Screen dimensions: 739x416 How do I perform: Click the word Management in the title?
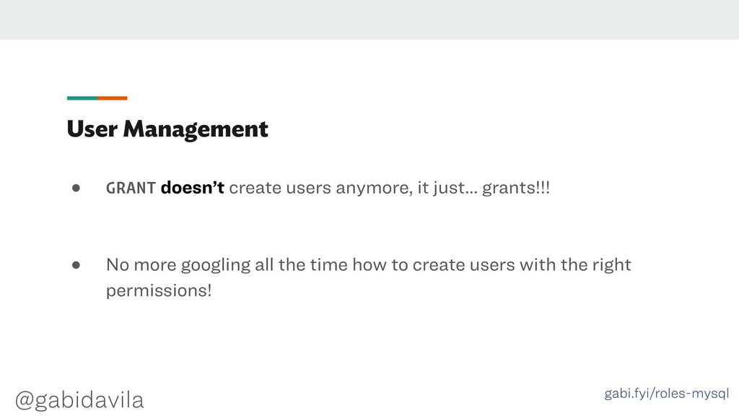click(196, 129)
